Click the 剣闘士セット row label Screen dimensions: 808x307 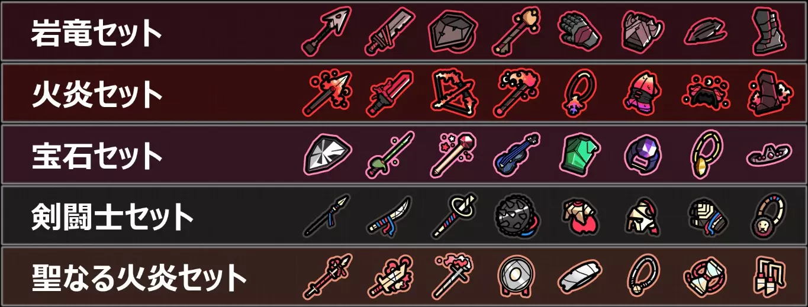[112, 217]
